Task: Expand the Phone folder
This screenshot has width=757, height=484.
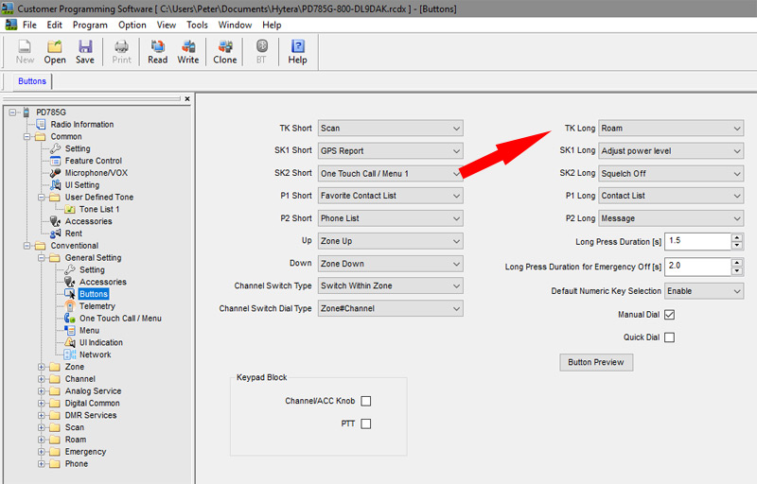Action: click(42, 464)
